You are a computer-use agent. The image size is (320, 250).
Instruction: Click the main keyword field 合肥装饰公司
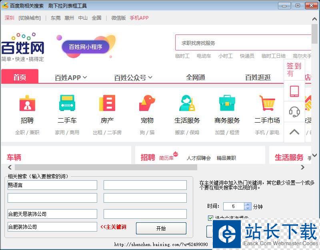[52, 227]
